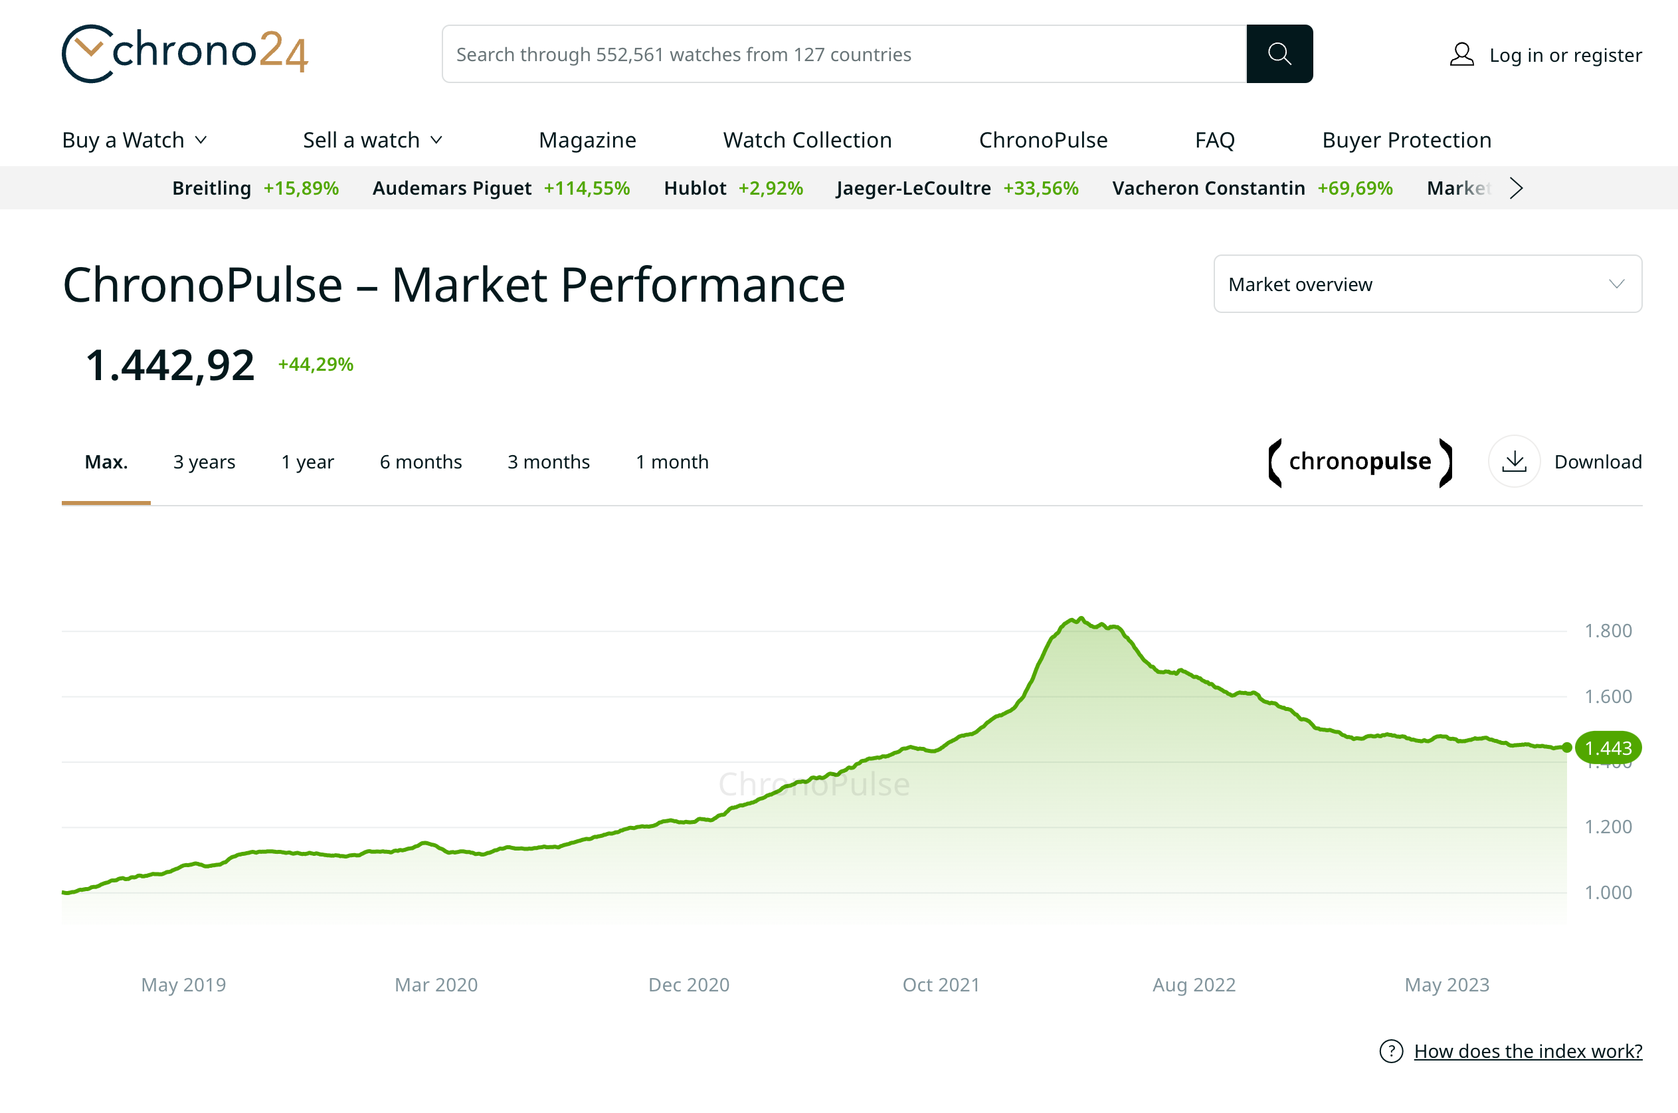
Task: Click Log in or register link
Action: 1564,55
